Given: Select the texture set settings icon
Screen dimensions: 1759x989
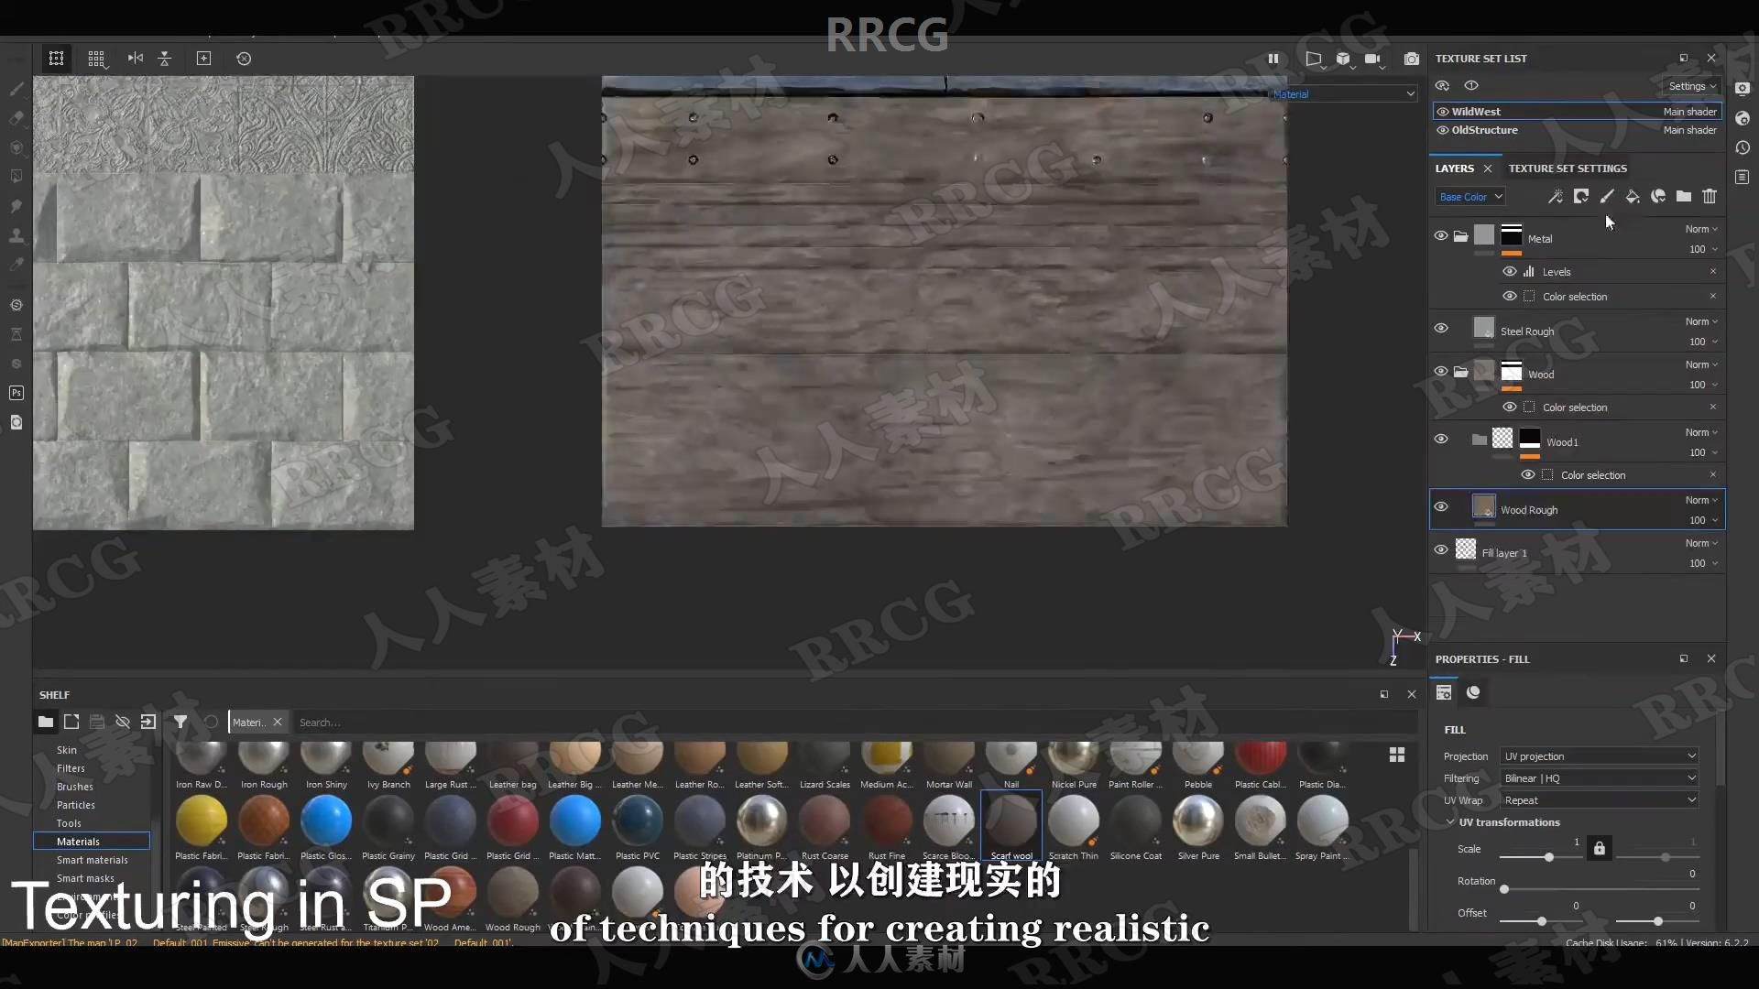Looking at the screenshot, I should pyautogui.click(x=1567, y=168).
